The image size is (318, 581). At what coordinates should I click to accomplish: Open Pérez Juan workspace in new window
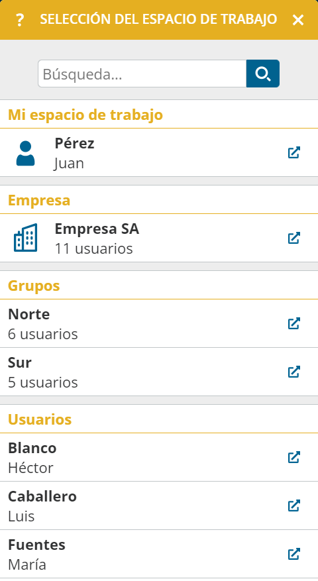[x=294, y=152]
